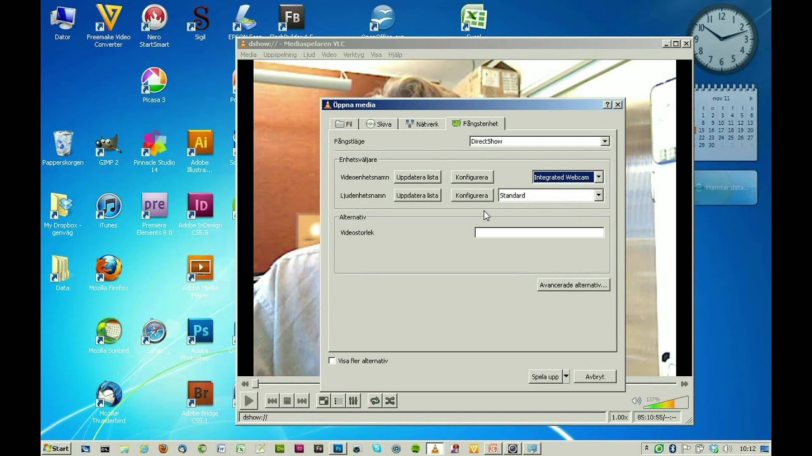Click Uppdatera lista for Videoenhetsnamn
Viewport: 812px width, 456px height.
417,177
